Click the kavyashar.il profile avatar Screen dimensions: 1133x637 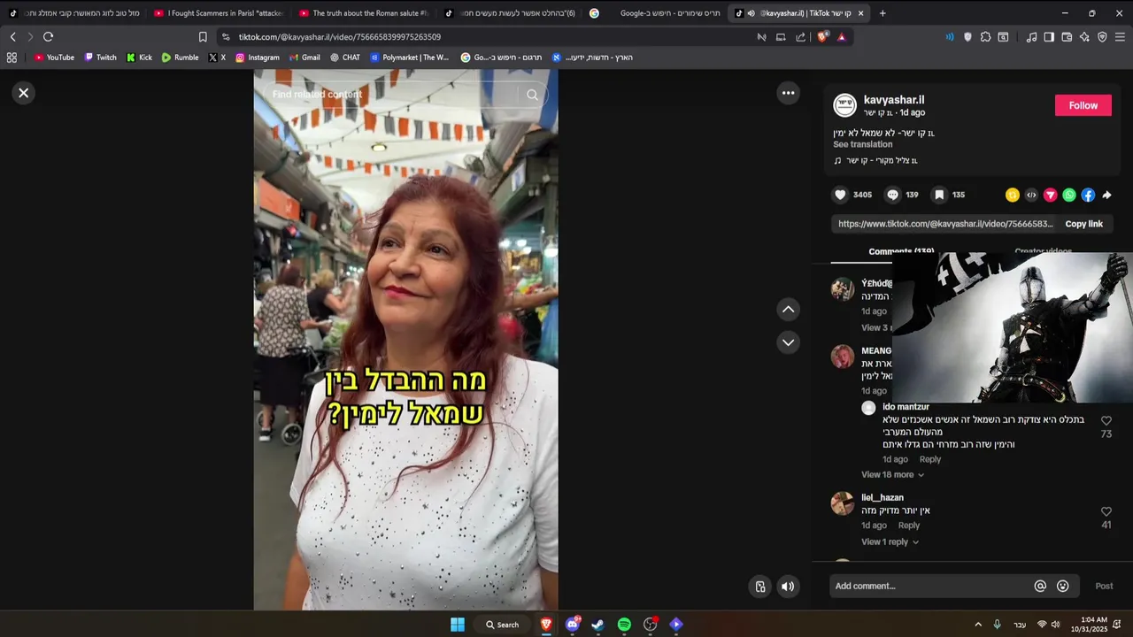pos(845,105)
